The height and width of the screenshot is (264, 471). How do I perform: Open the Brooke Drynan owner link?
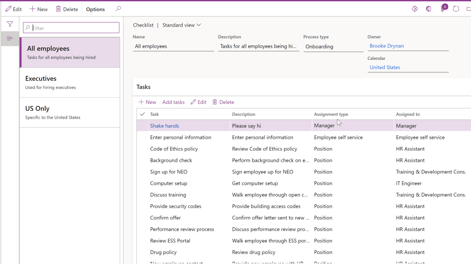(x=386, y=46)
